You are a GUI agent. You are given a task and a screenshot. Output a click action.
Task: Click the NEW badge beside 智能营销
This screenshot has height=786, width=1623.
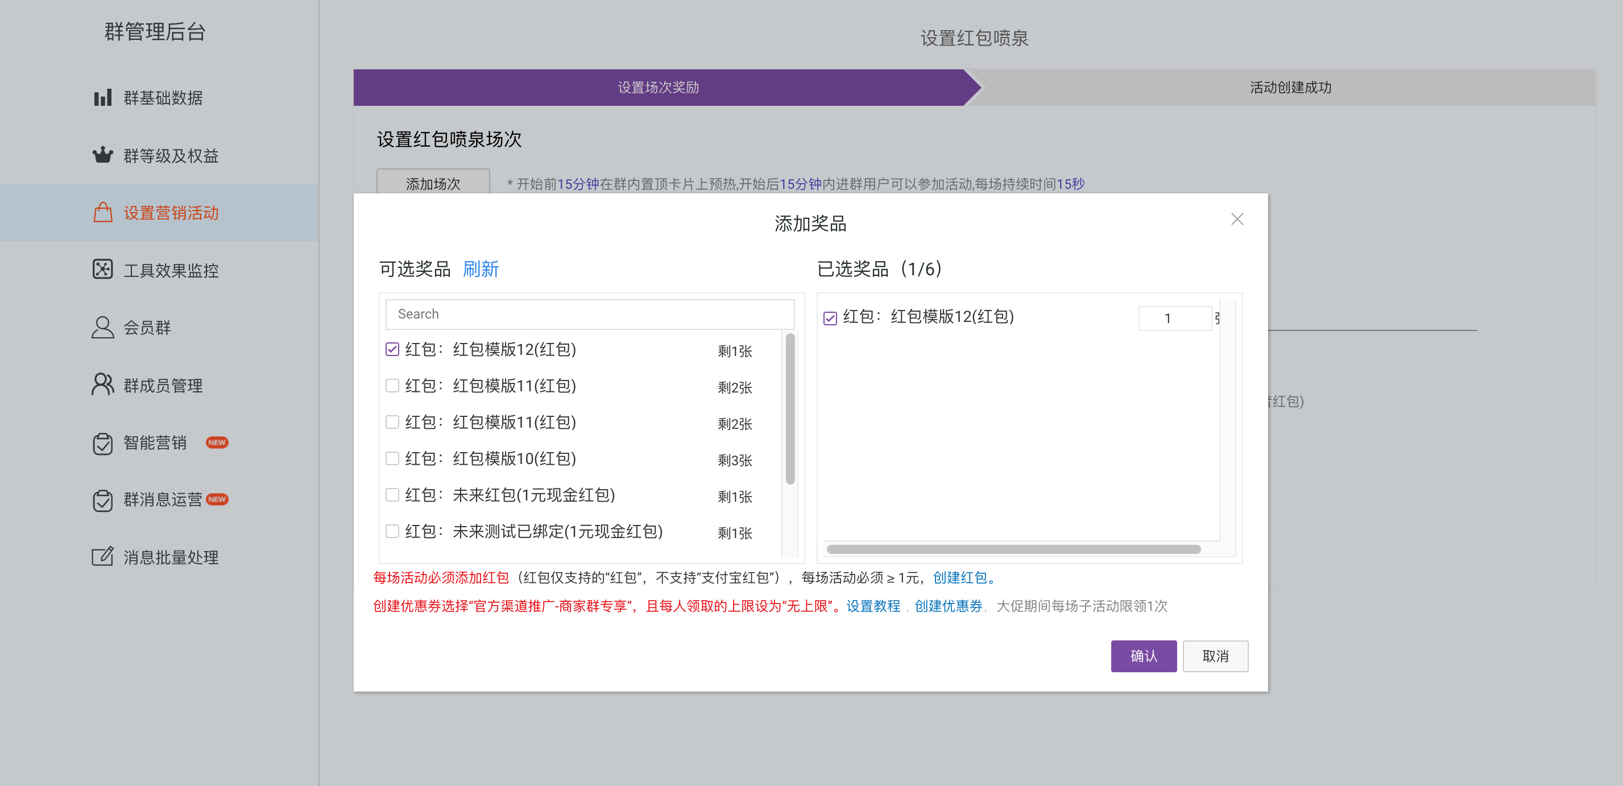[x=217, y=442]
